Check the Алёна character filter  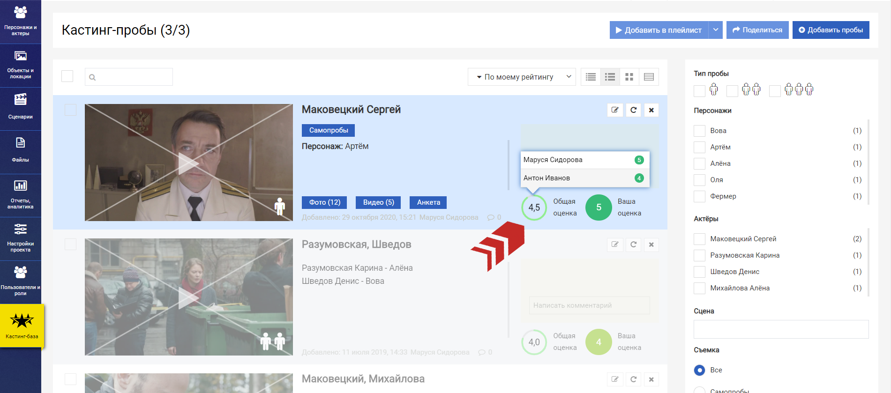tap(699, 163)
